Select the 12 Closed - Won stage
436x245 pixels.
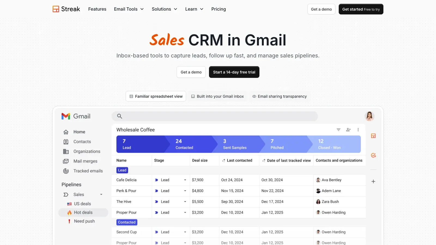click(334, 144)
